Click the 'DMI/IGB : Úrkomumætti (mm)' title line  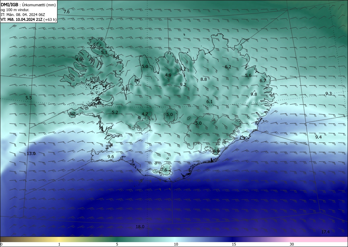[28, 5]
